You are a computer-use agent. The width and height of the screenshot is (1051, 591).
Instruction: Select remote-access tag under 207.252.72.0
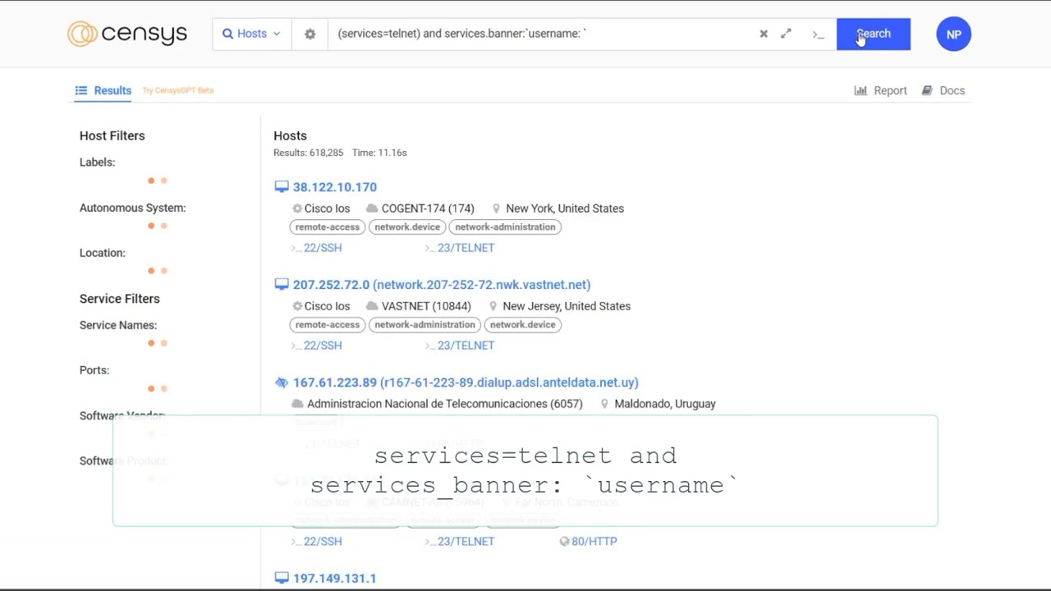(327, 324)
